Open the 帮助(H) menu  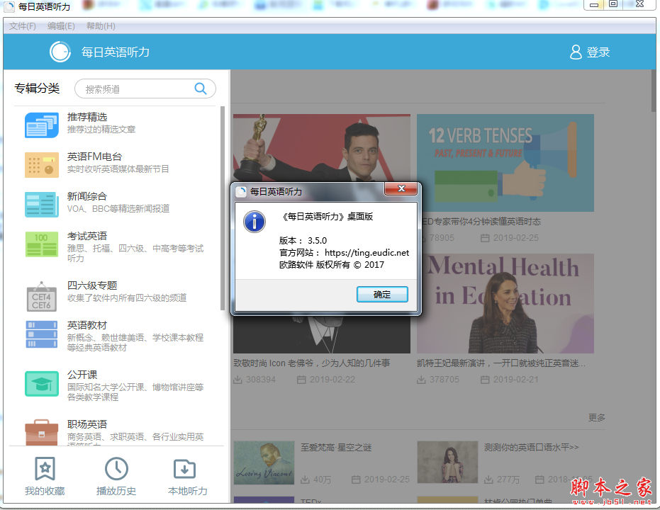tap(101, 26)
